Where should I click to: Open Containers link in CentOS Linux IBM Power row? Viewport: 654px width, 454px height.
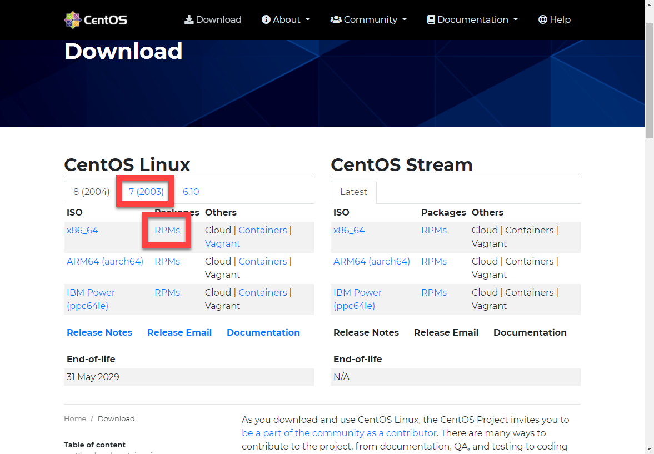point(263,292)
